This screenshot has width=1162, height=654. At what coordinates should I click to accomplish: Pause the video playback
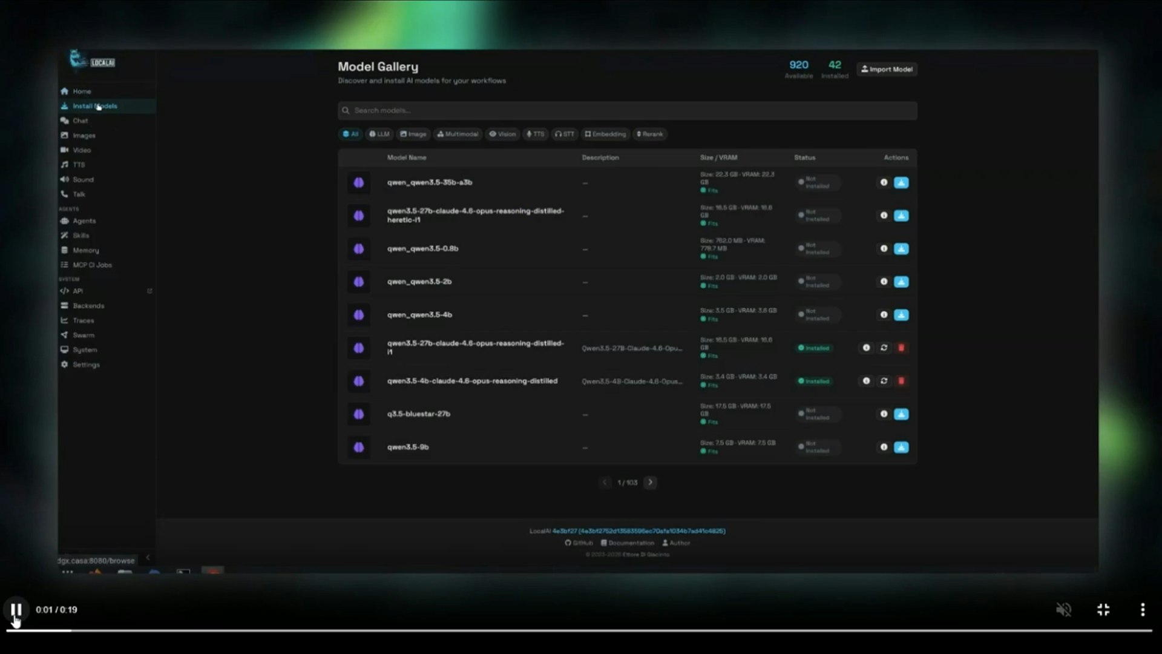pos(16,610)
